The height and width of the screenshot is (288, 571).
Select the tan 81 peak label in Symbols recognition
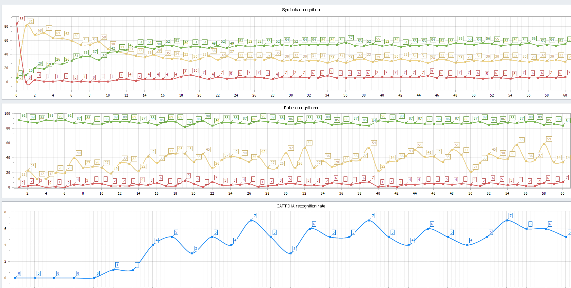point(31,21)
